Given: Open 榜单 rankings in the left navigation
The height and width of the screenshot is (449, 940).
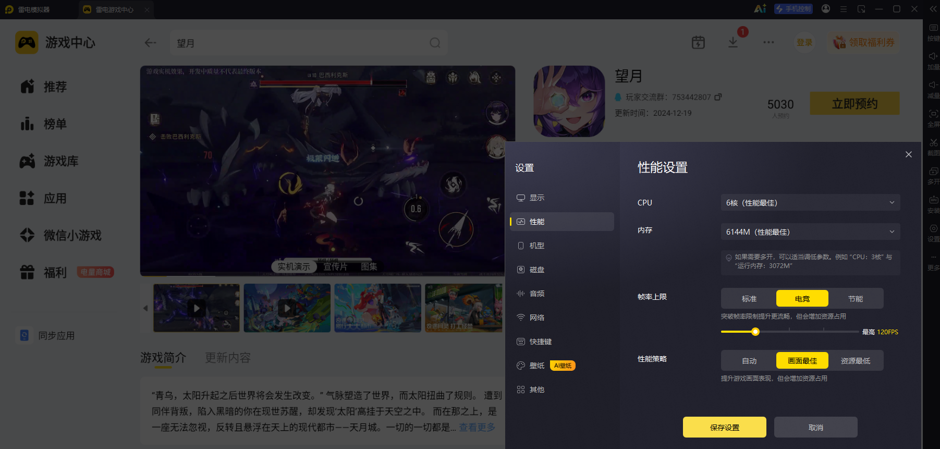Looking at the screenshot, I should click(x=44, y=124).
